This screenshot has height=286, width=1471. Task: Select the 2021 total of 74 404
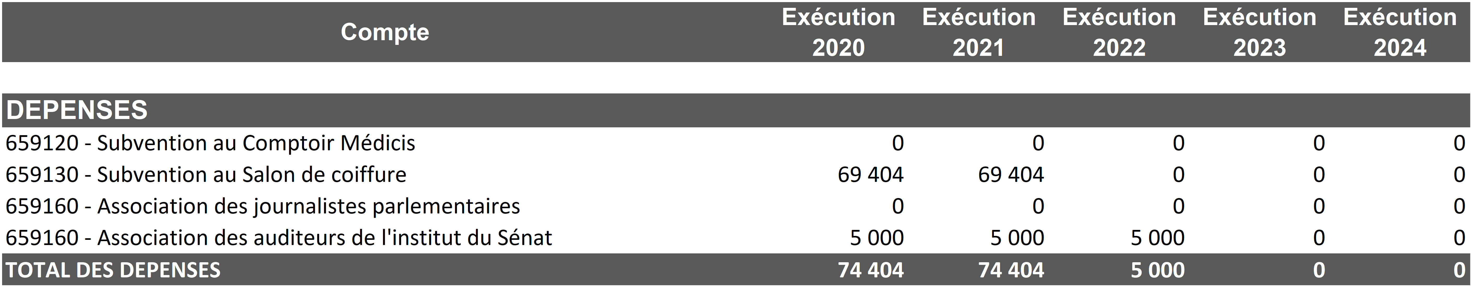click(1011, 270)
